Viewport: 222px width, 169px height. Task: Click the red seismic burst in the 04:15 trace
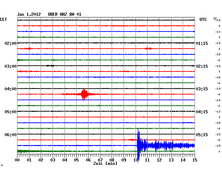point(84,94)
